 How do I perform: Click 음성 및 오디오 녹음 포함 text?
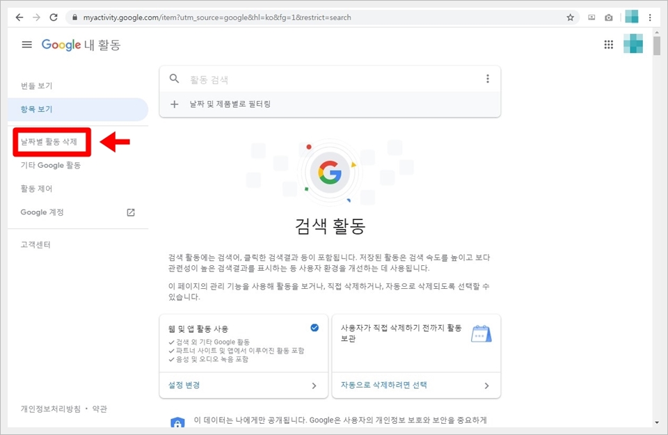[212, 360]
